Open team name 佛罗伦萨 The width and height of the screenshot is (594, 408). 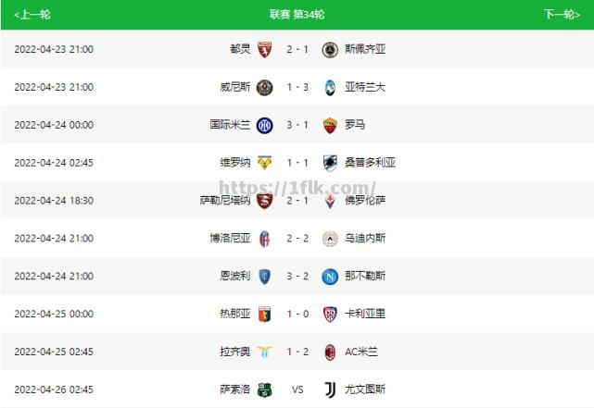365,201
